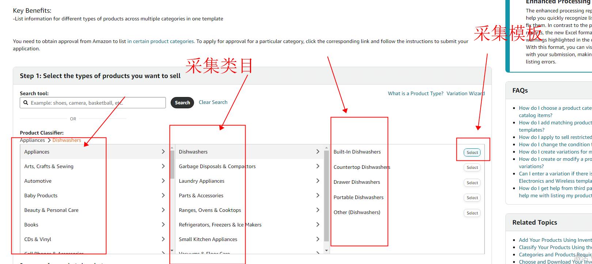Expand the Baby Products chevron
The image size is (592, 264).
(163, 195)
